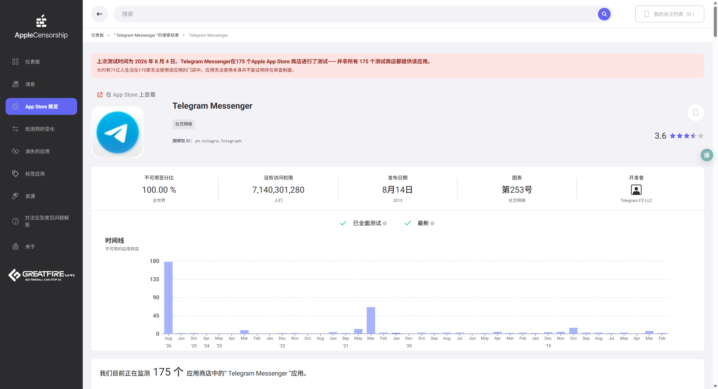
Task: Click the green translate floating button
Action: click(x=707, y=155)
